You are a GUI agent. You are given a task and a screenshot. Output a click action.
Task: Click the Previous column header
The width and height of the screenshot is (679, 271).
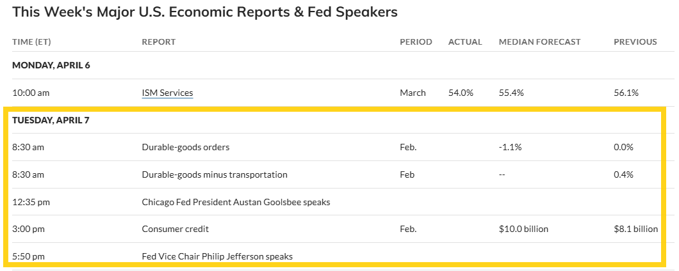pos(635,42)
